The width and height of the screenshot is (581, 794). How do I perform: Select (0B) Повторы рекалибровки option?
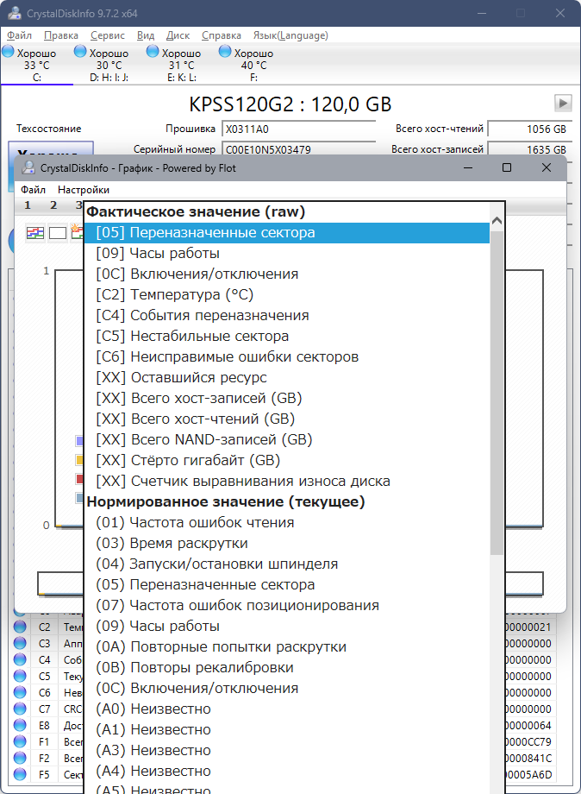[287, 668]
